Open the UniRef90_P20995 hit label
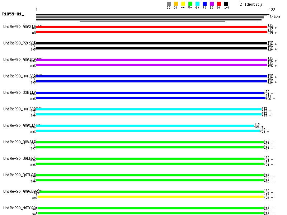 point(19,43)
